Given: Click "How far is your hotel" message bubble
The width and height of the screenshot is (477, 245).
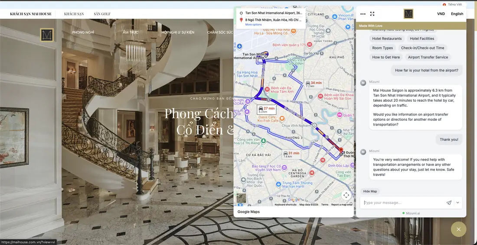Looking at the screenshot, I should pos(427,70).
